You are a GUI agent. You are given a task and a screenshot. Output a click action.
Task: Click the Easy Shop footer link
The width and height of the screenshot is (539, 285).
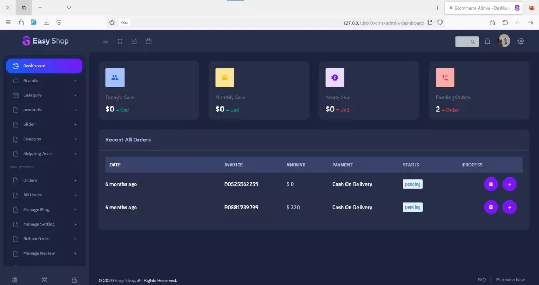pyautogui.click(x=125, y=281)
